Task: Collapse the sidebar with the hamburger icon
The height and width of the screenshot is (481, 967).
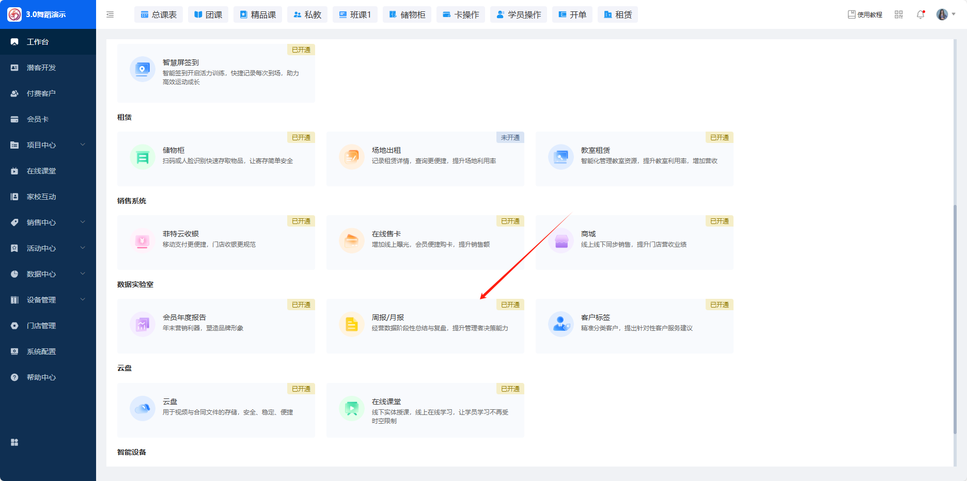Action: pos(110,14)
